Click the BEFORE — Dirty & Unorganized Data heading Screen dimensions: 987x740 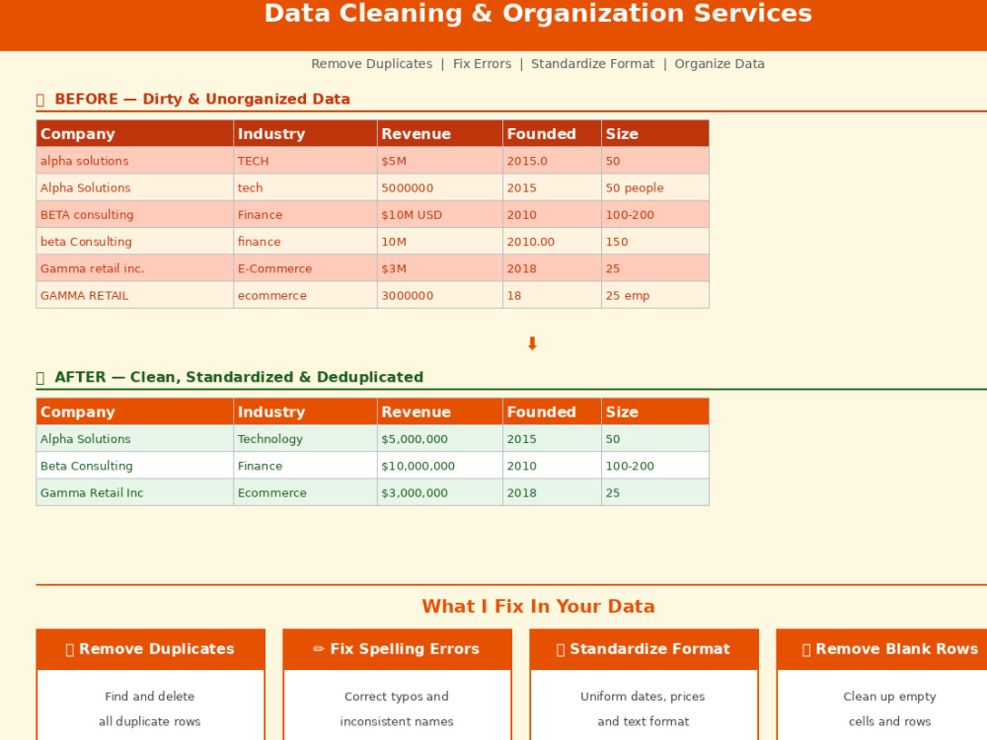coord(202,99)
